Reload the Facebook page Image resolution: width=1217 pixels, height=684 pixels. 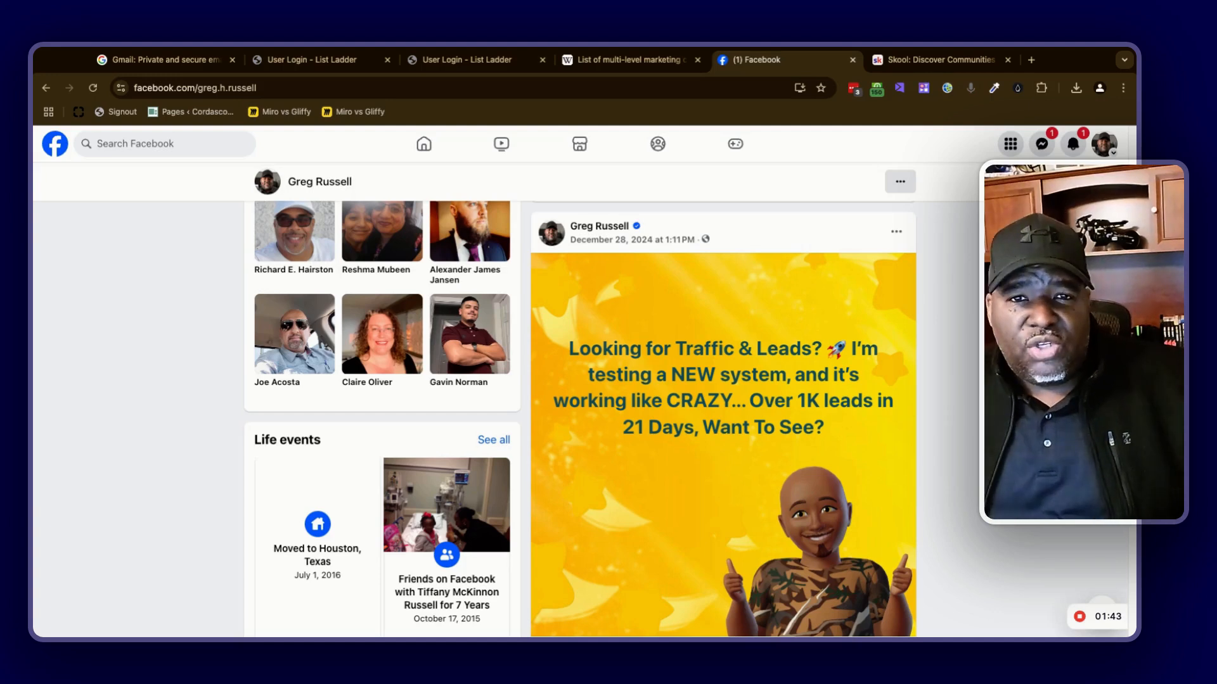pyautogui.click(x=93, y=88)
